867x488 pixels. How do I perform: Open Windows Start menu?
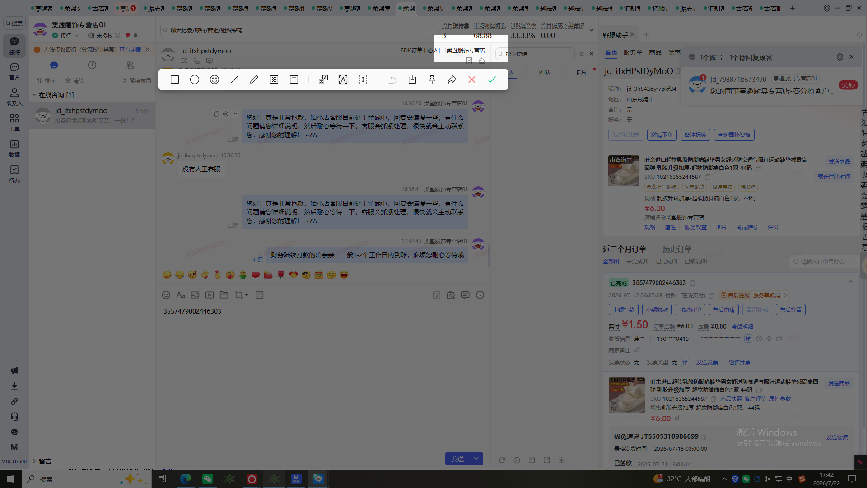pyautogui.click(x=11, y=479)
